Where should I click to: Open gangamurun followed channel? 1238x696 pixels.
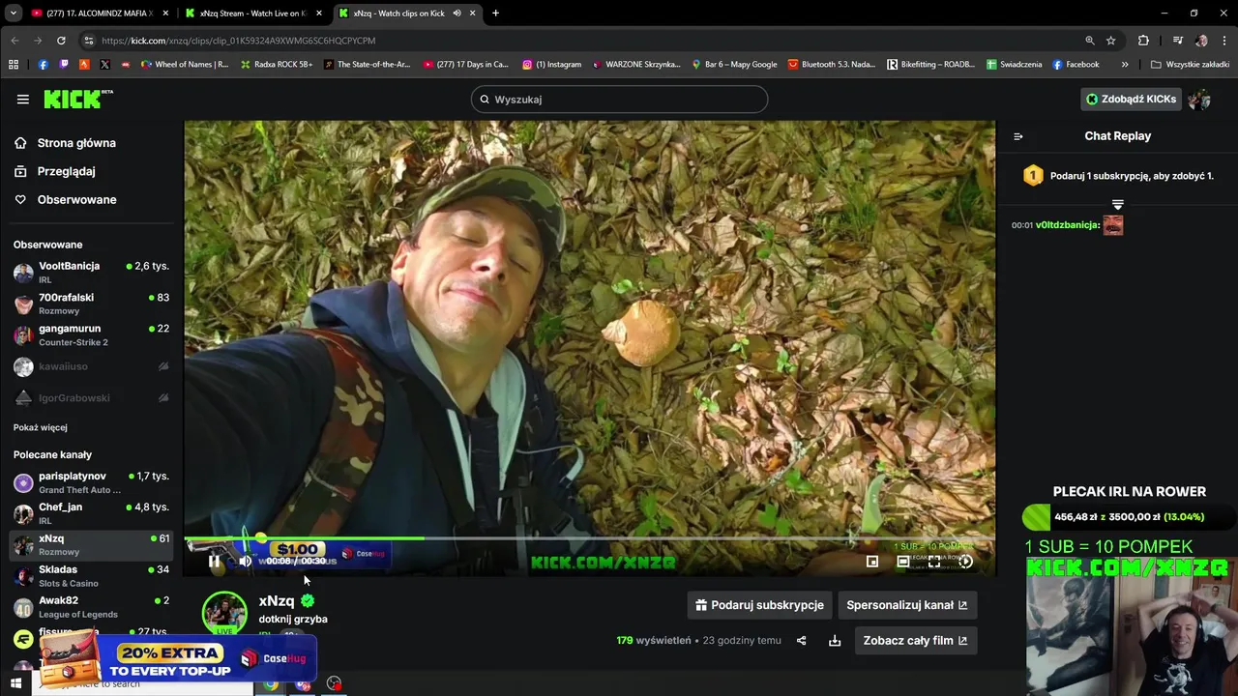(91, 334)
